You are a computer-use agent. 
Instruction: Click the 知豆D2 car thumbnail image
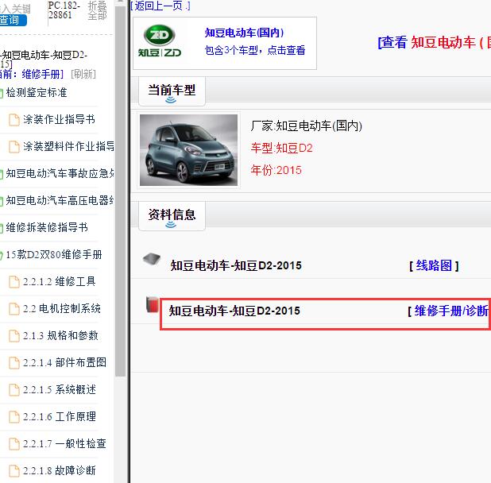pos(188,150)
